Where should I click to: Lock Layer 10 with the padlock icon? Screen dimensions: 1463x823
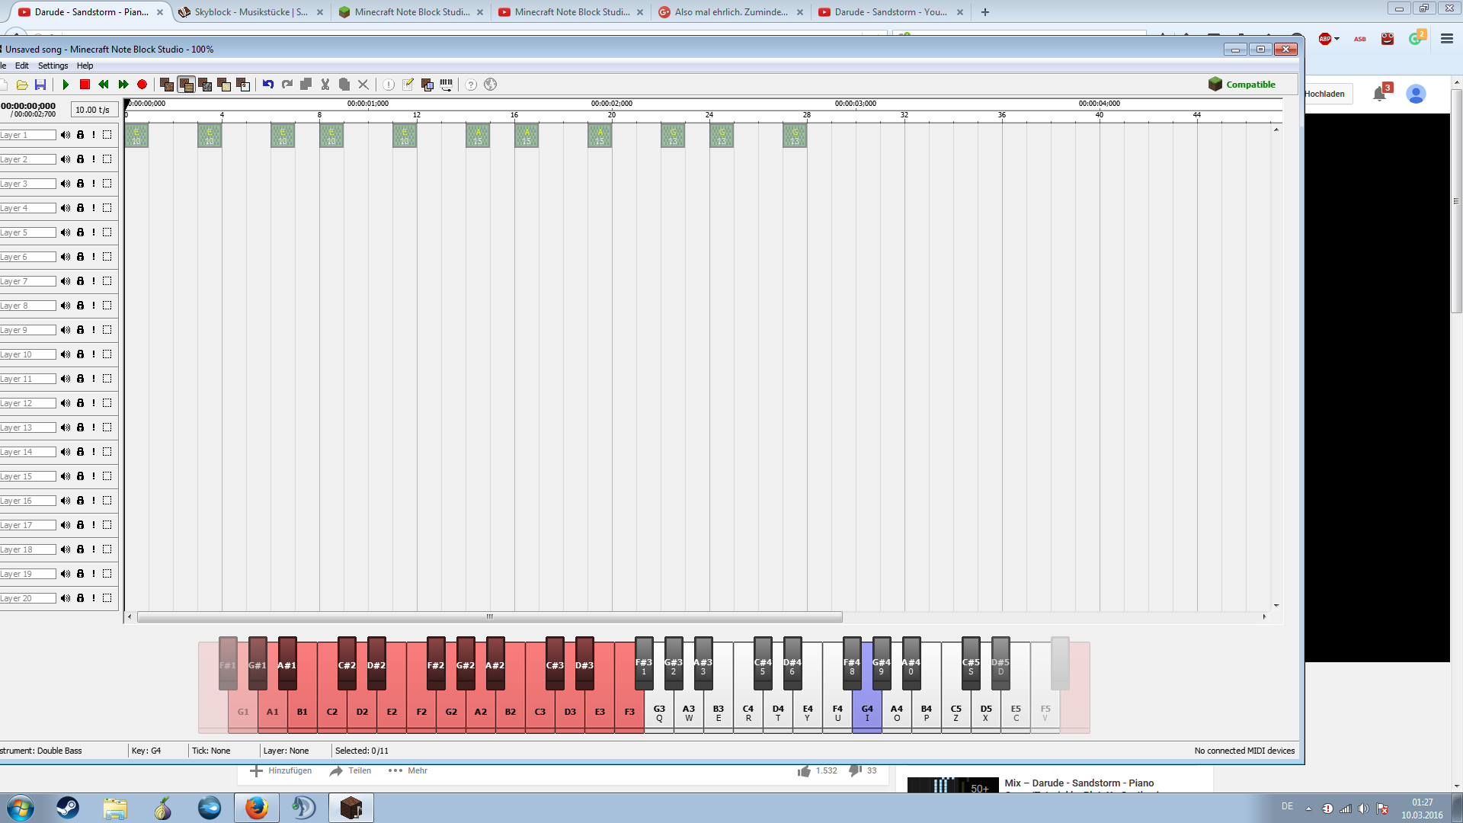[80, 354]
